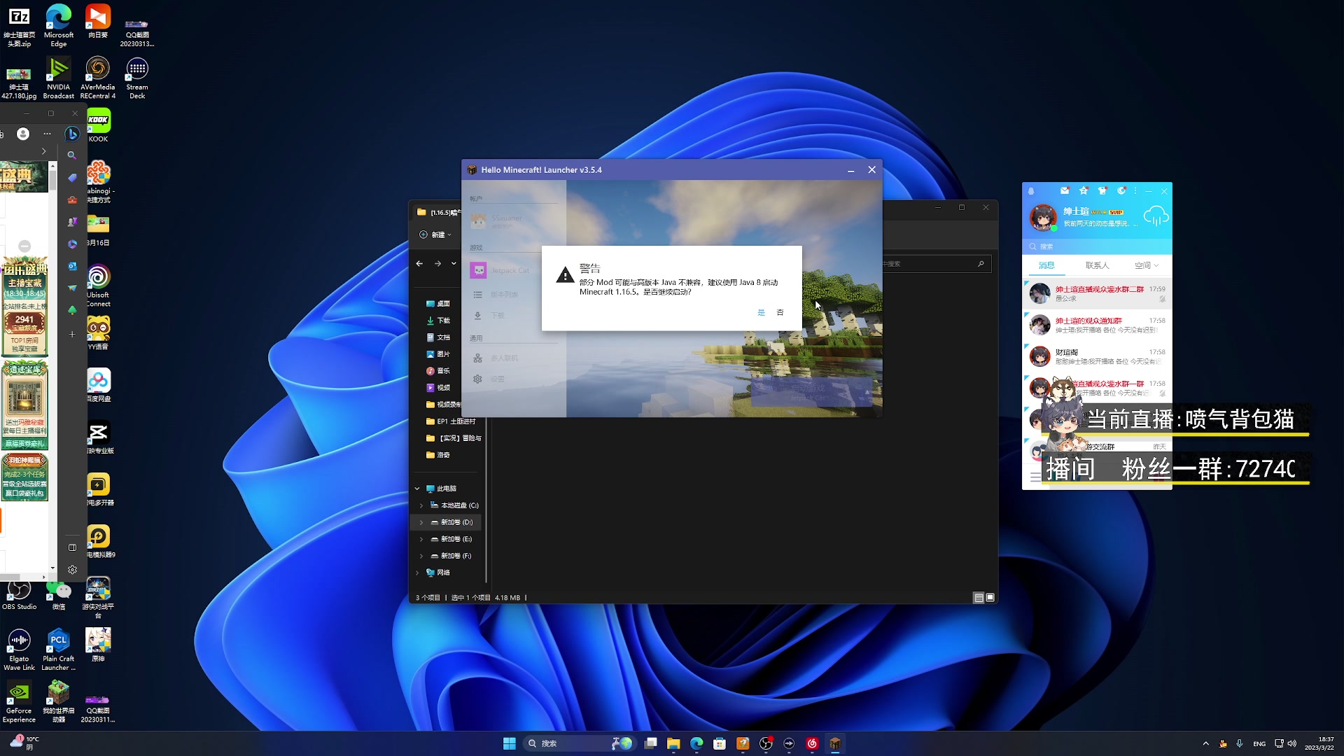This screenshot has width=1344, height=756.
Task: Open NetEase Music taskbar icon
Action: (x=812, y=743)
